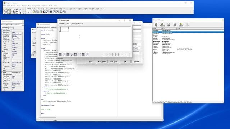The image size is (230, 129).
Task: Click the Path column header in Project Manager
Action: tap(200, 29)
